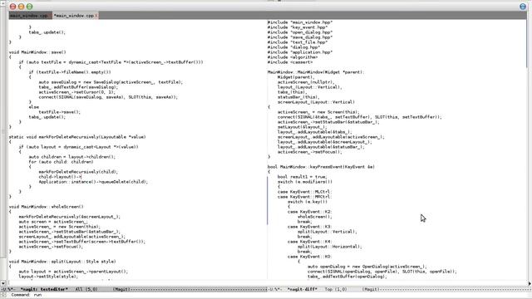Click line case KeyEvent::MLCtrl:
The height and width of the screenshot is (299, 532).
click(304, 192)
